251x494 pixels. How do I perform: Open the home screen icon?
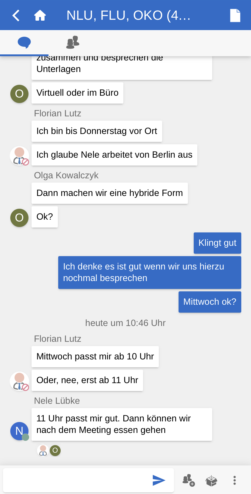point(40,15)
